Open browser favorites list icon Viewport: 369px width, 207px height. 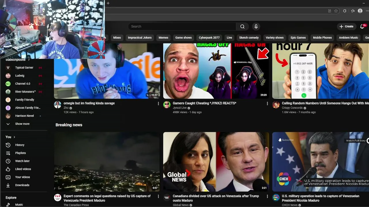353,11
